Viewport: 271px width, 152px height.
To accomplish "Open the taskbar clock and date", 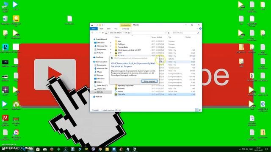I will point(258,149).
